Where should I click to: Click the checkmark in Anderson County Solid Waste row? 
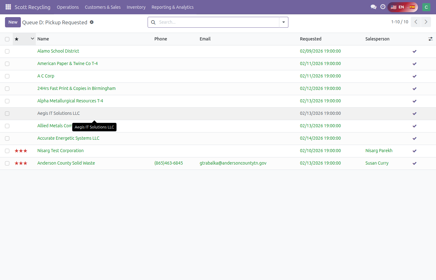pos(415,163)
